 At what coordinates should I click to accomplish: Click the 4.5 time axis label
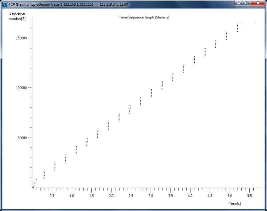click(x=210, y=196)
